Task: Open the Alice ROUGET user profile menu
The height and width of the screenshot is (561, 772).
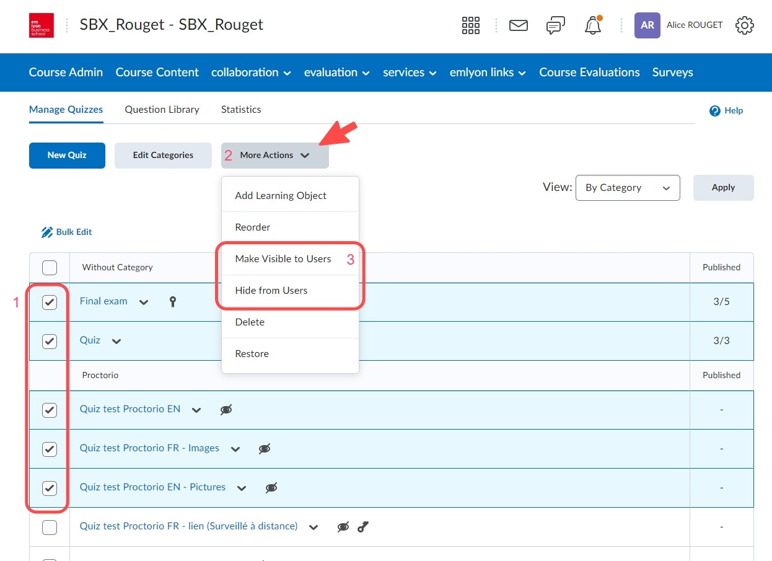Action: [x=678, y=25]
